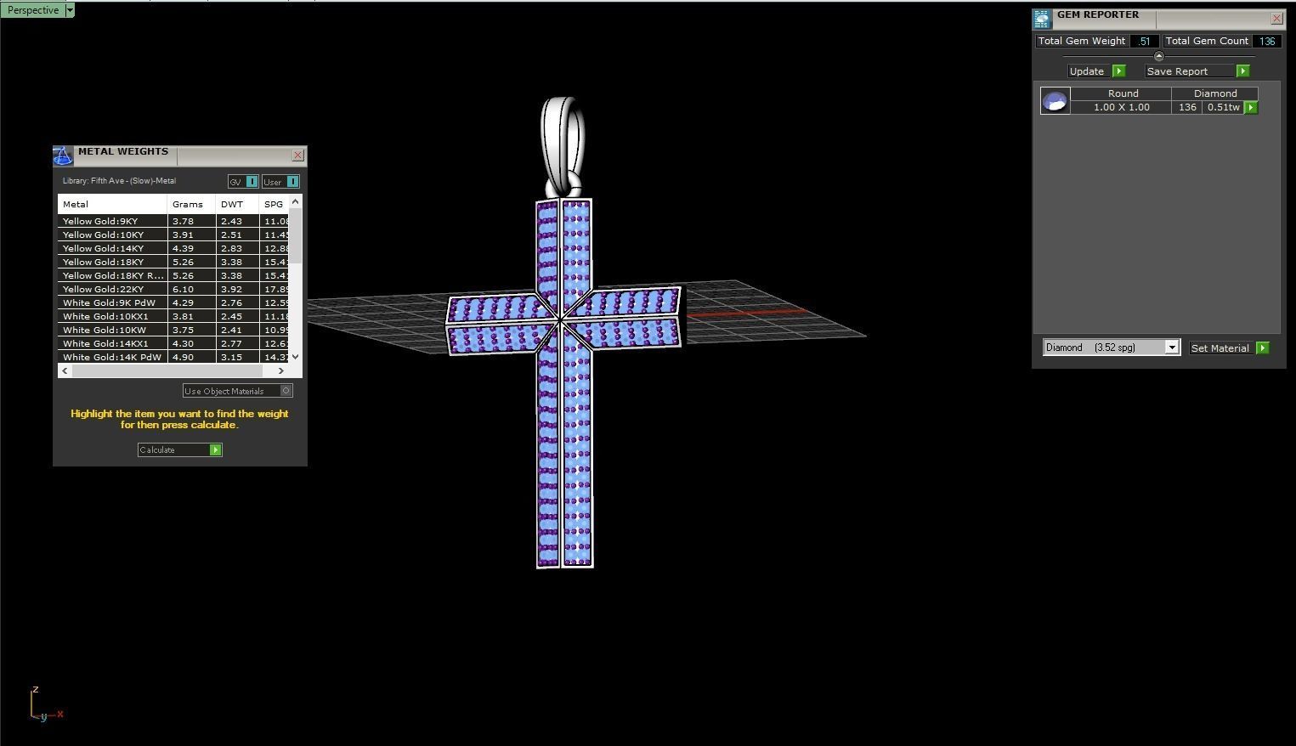The height and width of the screenshot is (746, 1296).
Task: Select the Yellow Gold:18KY row
Action: click(174, 262)
